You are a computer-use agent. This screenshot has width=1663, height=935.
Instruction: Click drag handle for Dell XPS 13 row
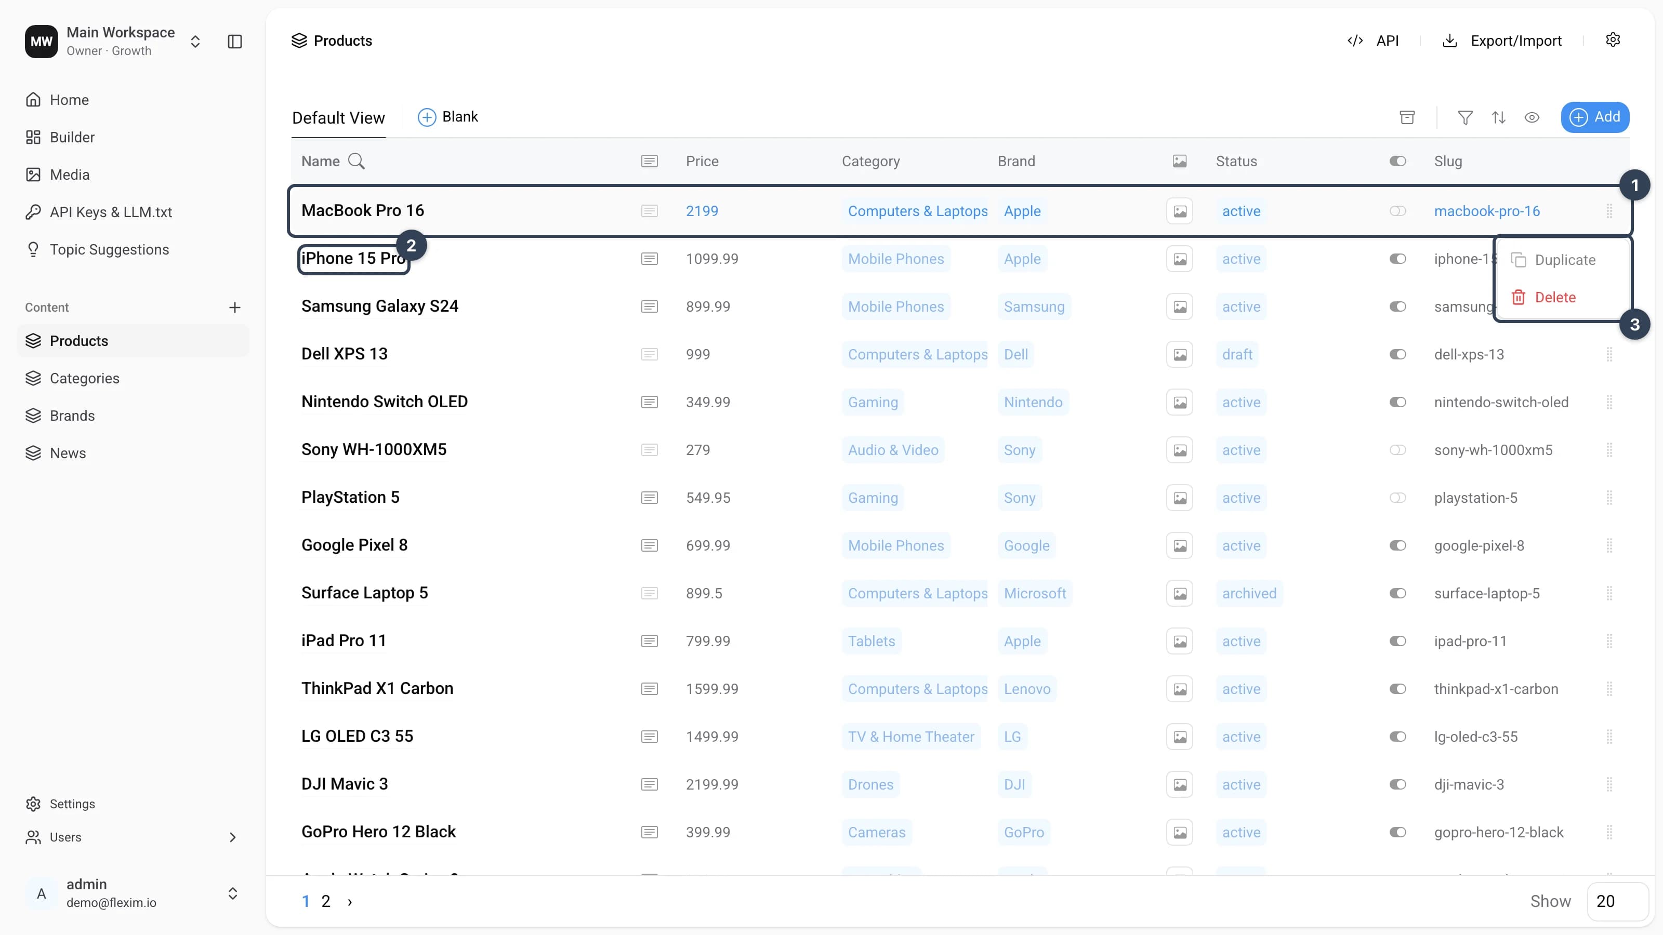[1609, 354]
